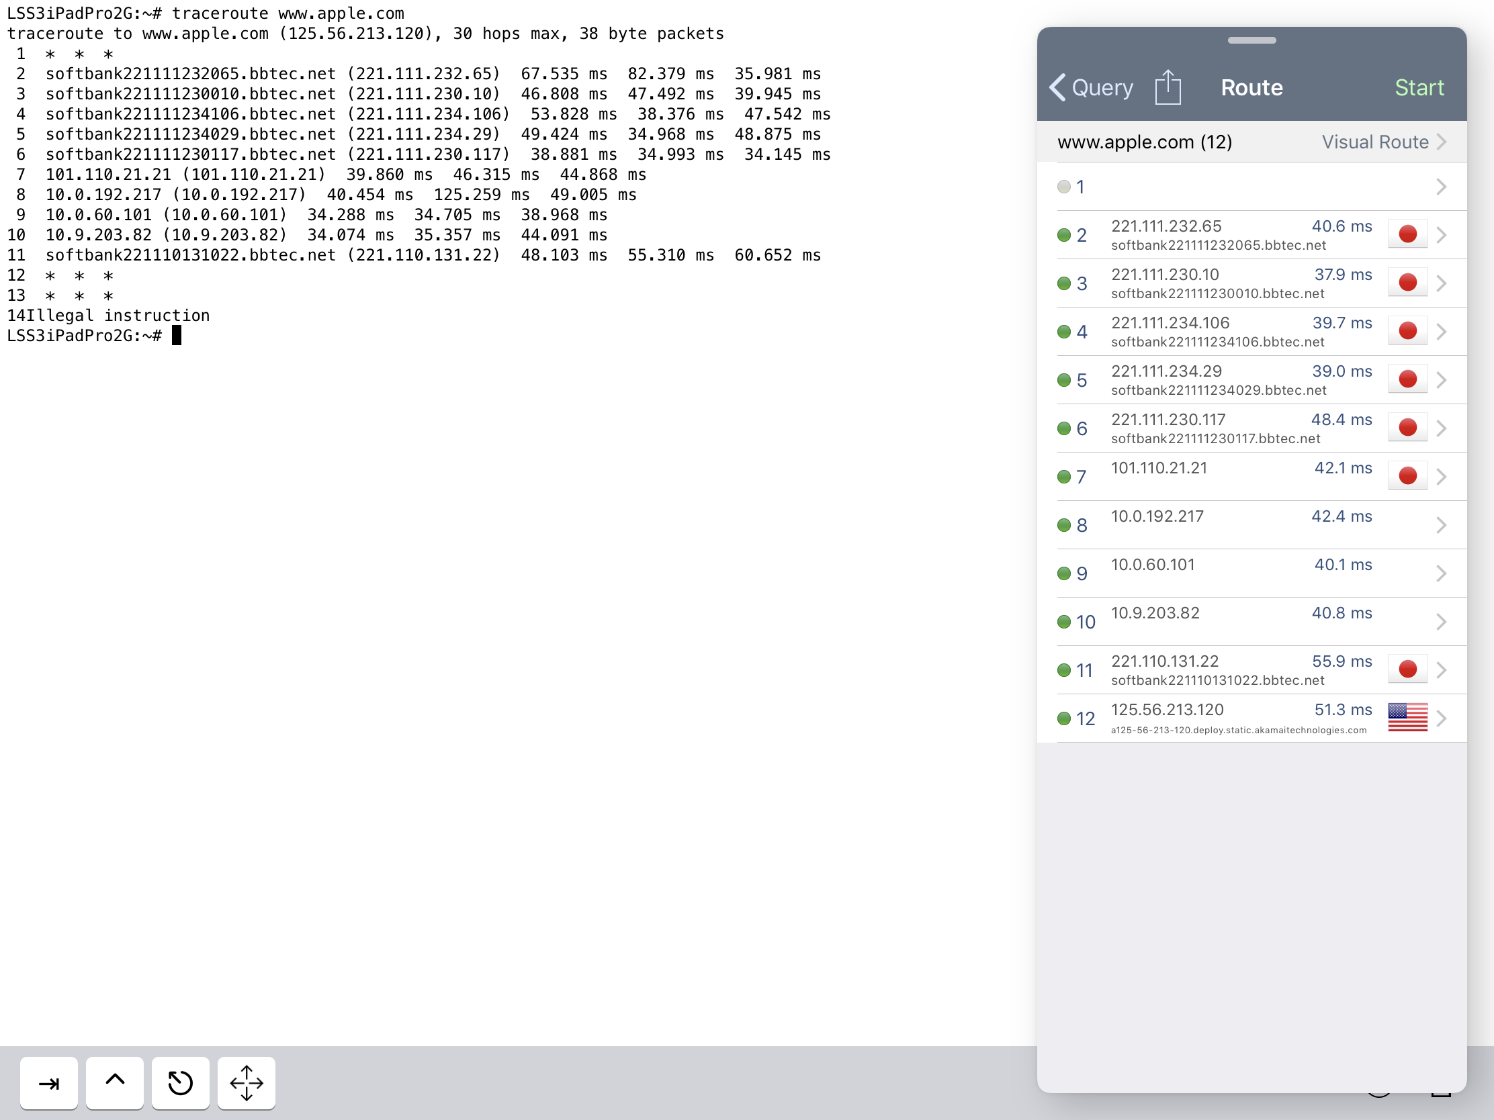Open hop 12 details chevron
This screenshot has height=1120, width=1494.
pyautogui.click(x=1441, y=718)
